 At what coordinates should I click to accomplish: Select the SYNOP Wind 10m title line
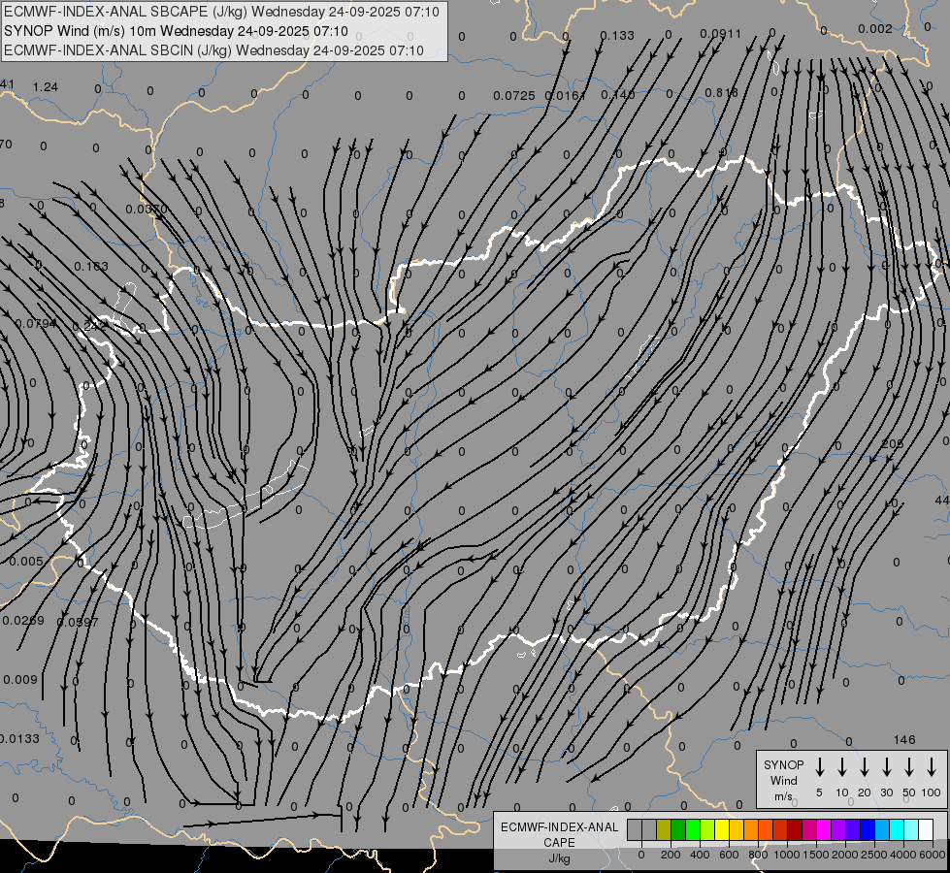(x=173, y=31)
